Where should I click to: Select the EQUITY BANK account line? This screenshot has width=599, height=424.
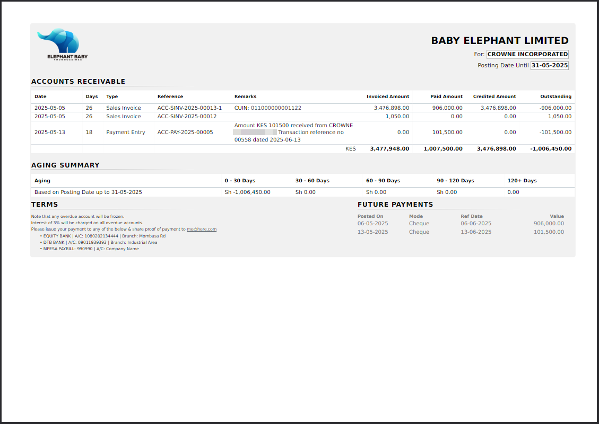pos(105,236)
